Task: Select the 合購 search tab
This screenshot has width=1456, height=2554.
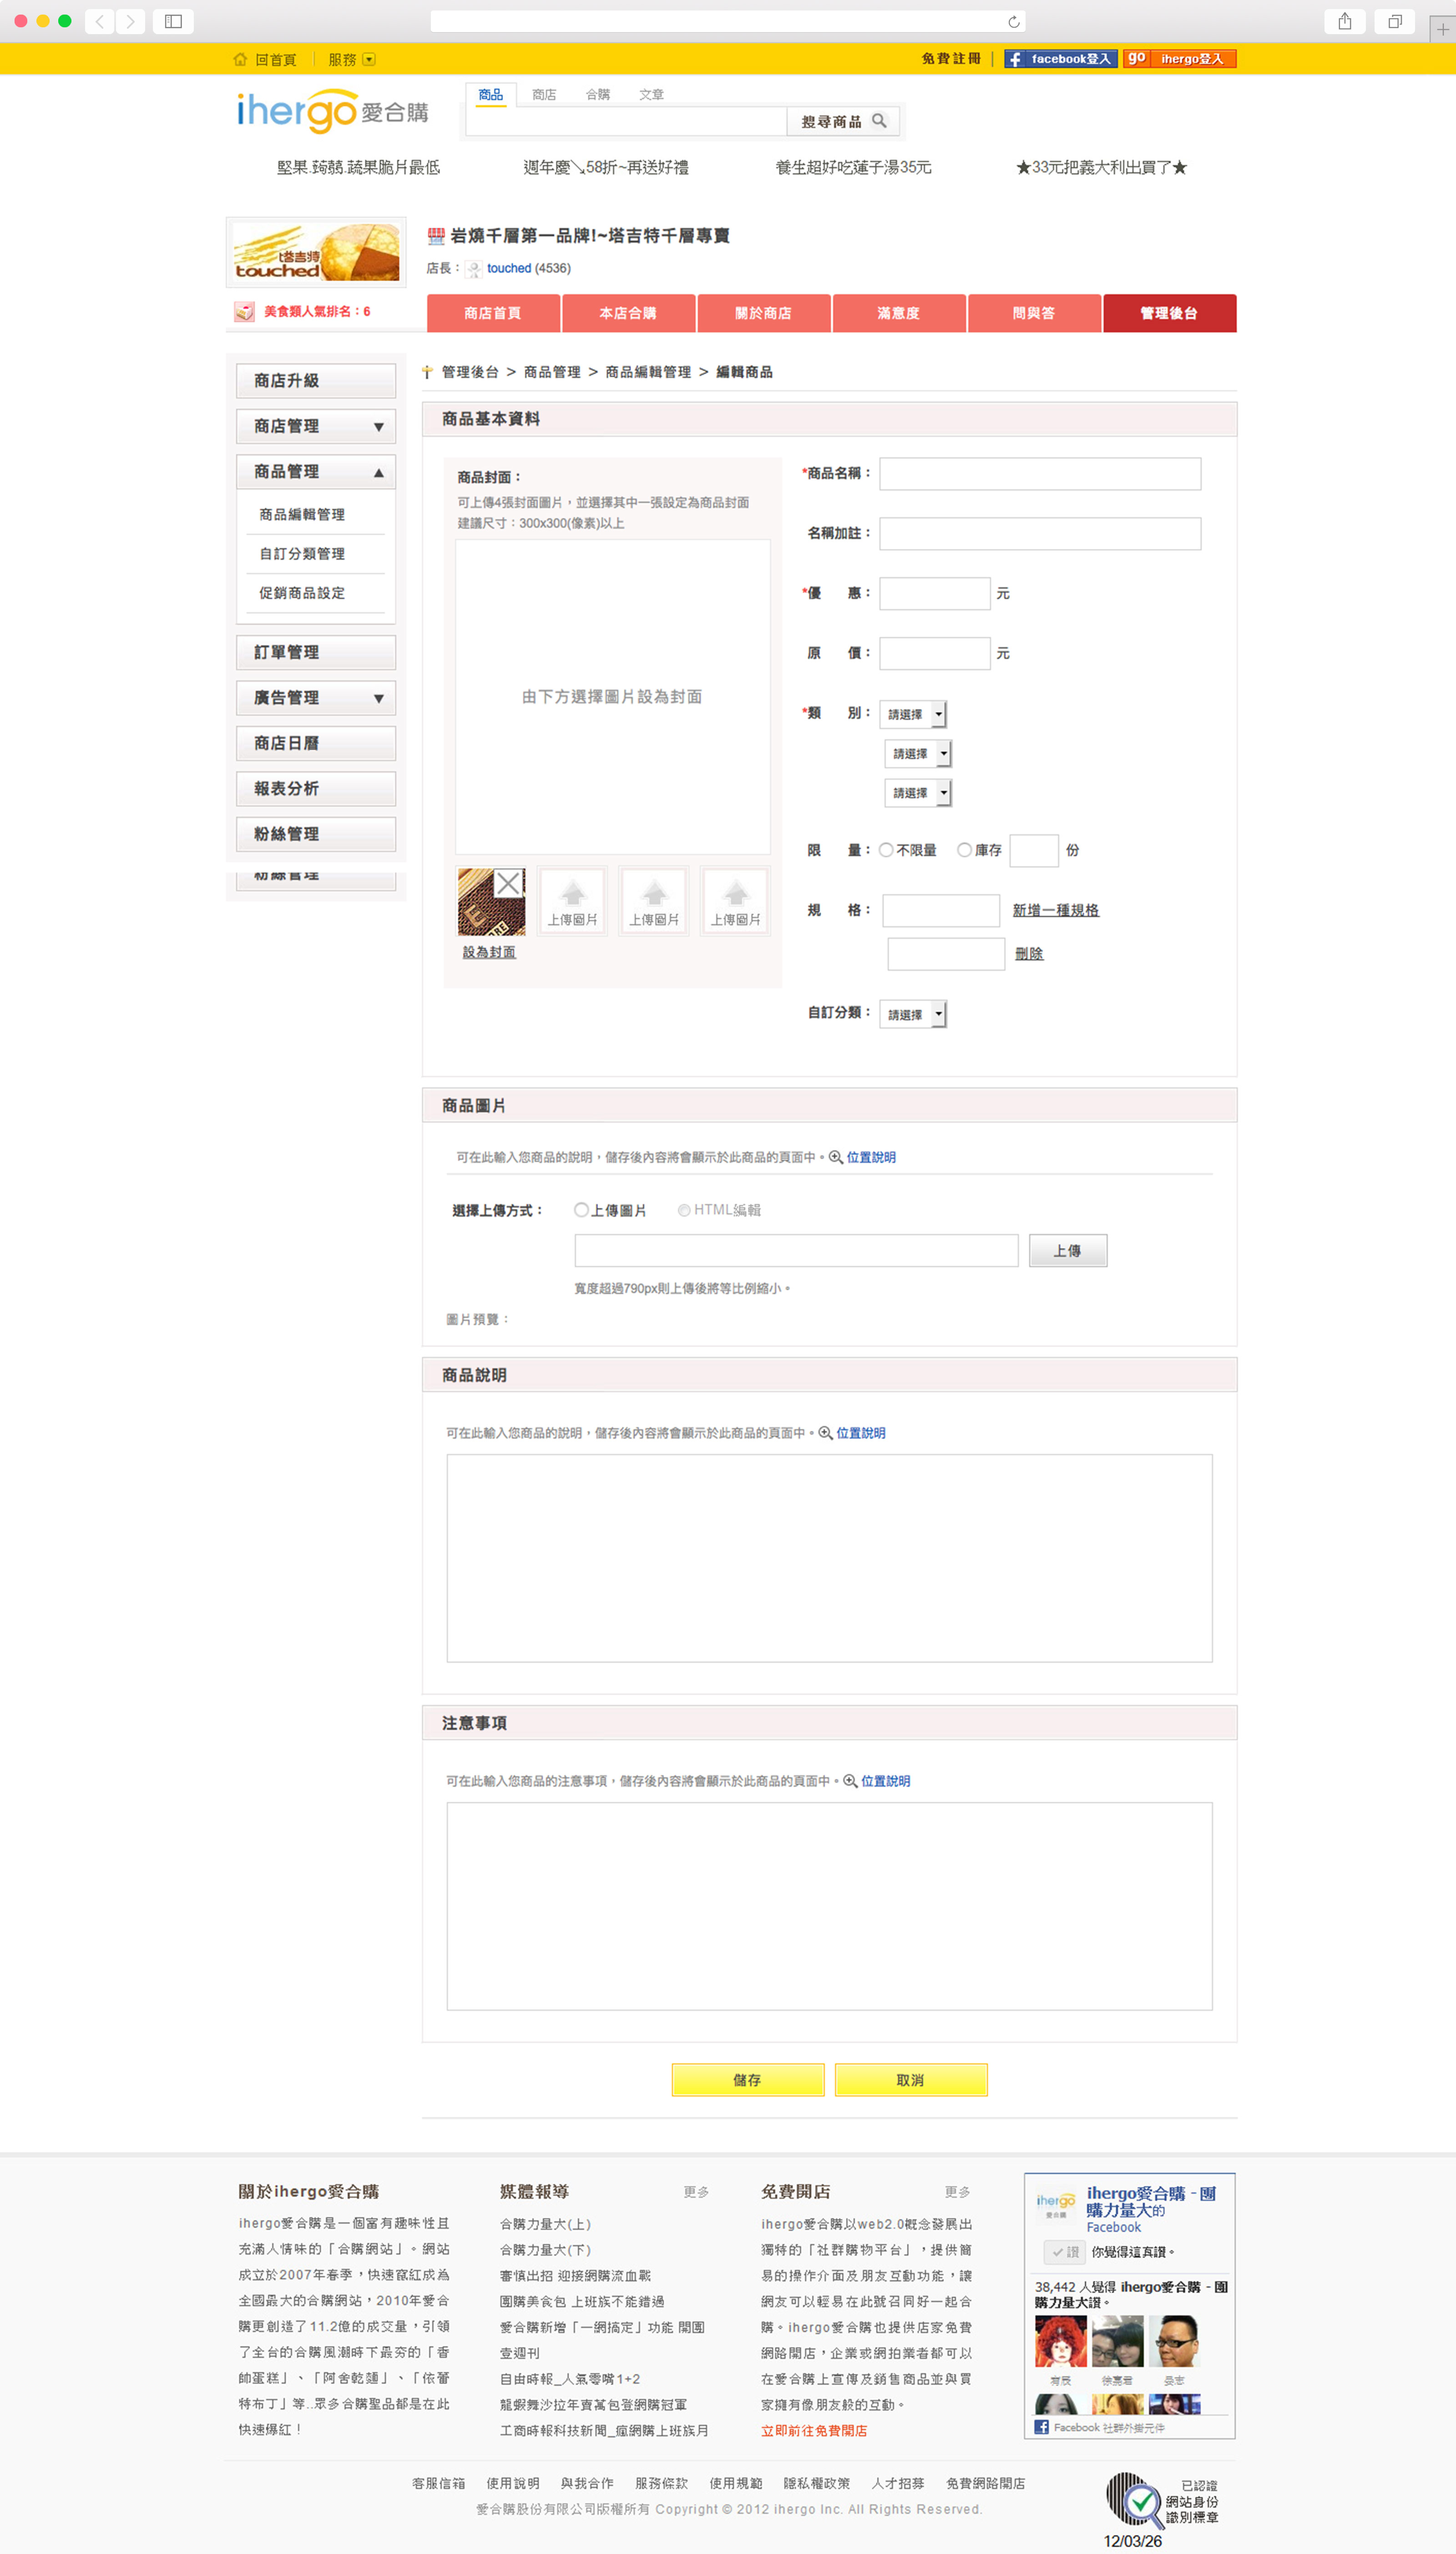Action: coord(597,95)
